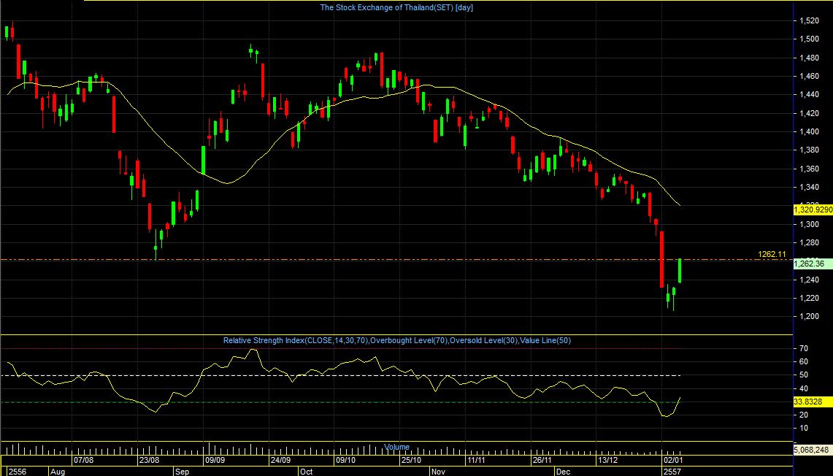Select the tall red candlestick above the 02/01 date
Screen dimensions: 833x476
[x=662, y=258]
